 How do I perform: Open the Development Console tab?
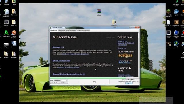[64, 31]
